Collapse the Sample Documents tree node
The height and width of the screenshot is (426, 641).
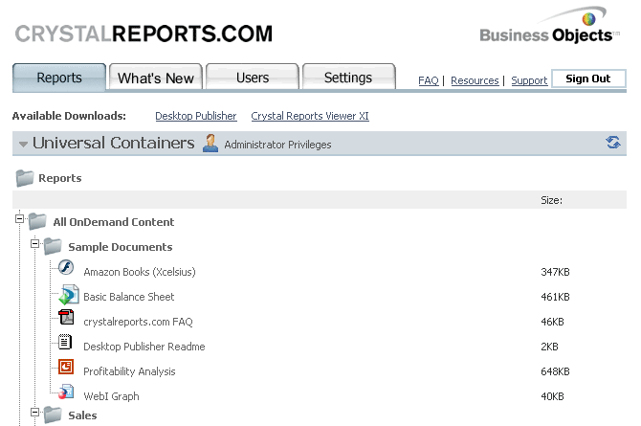click(35, 244)
